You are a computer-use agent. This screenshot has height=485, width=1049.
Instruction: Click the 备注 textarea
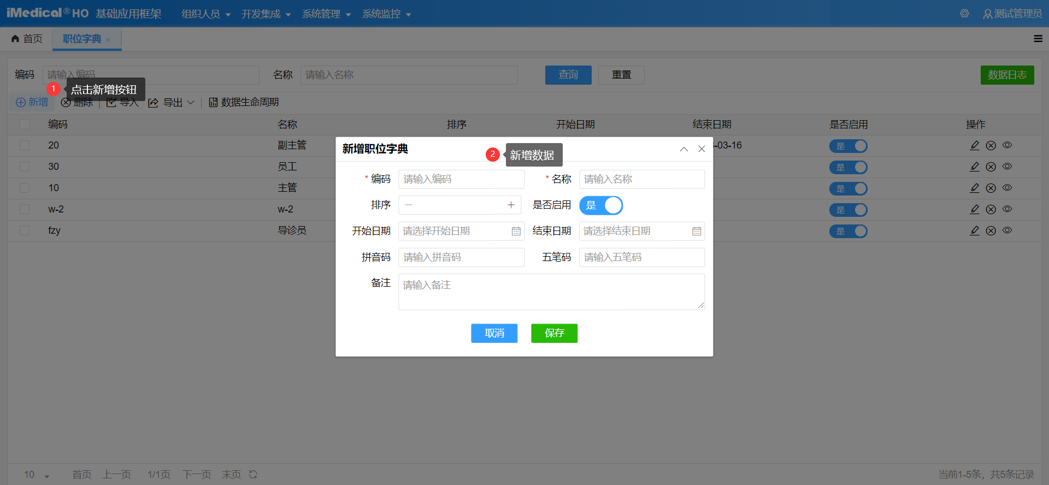click(551, 292)
